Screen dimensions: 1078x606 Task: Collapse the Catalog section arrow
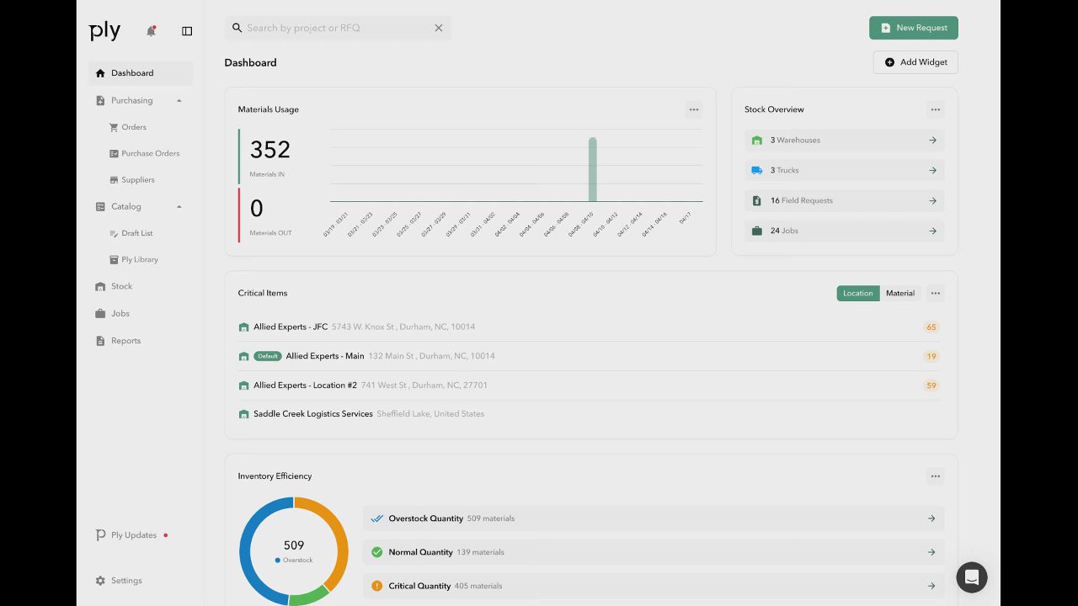(x=179, y=207)
